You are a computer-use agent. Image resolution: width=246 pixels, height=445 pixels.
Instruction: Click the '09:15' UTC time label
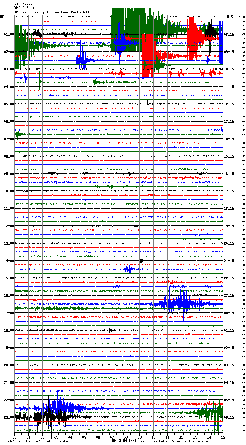229,52
